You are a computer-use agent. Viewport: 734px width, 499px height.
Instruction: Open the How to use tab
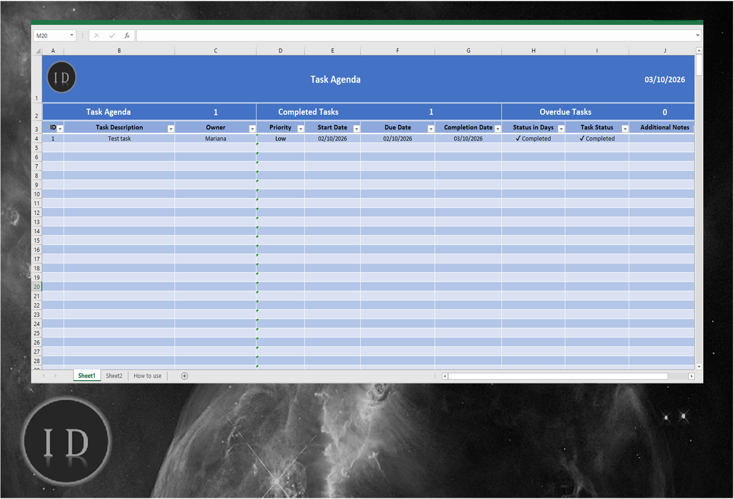148,376
